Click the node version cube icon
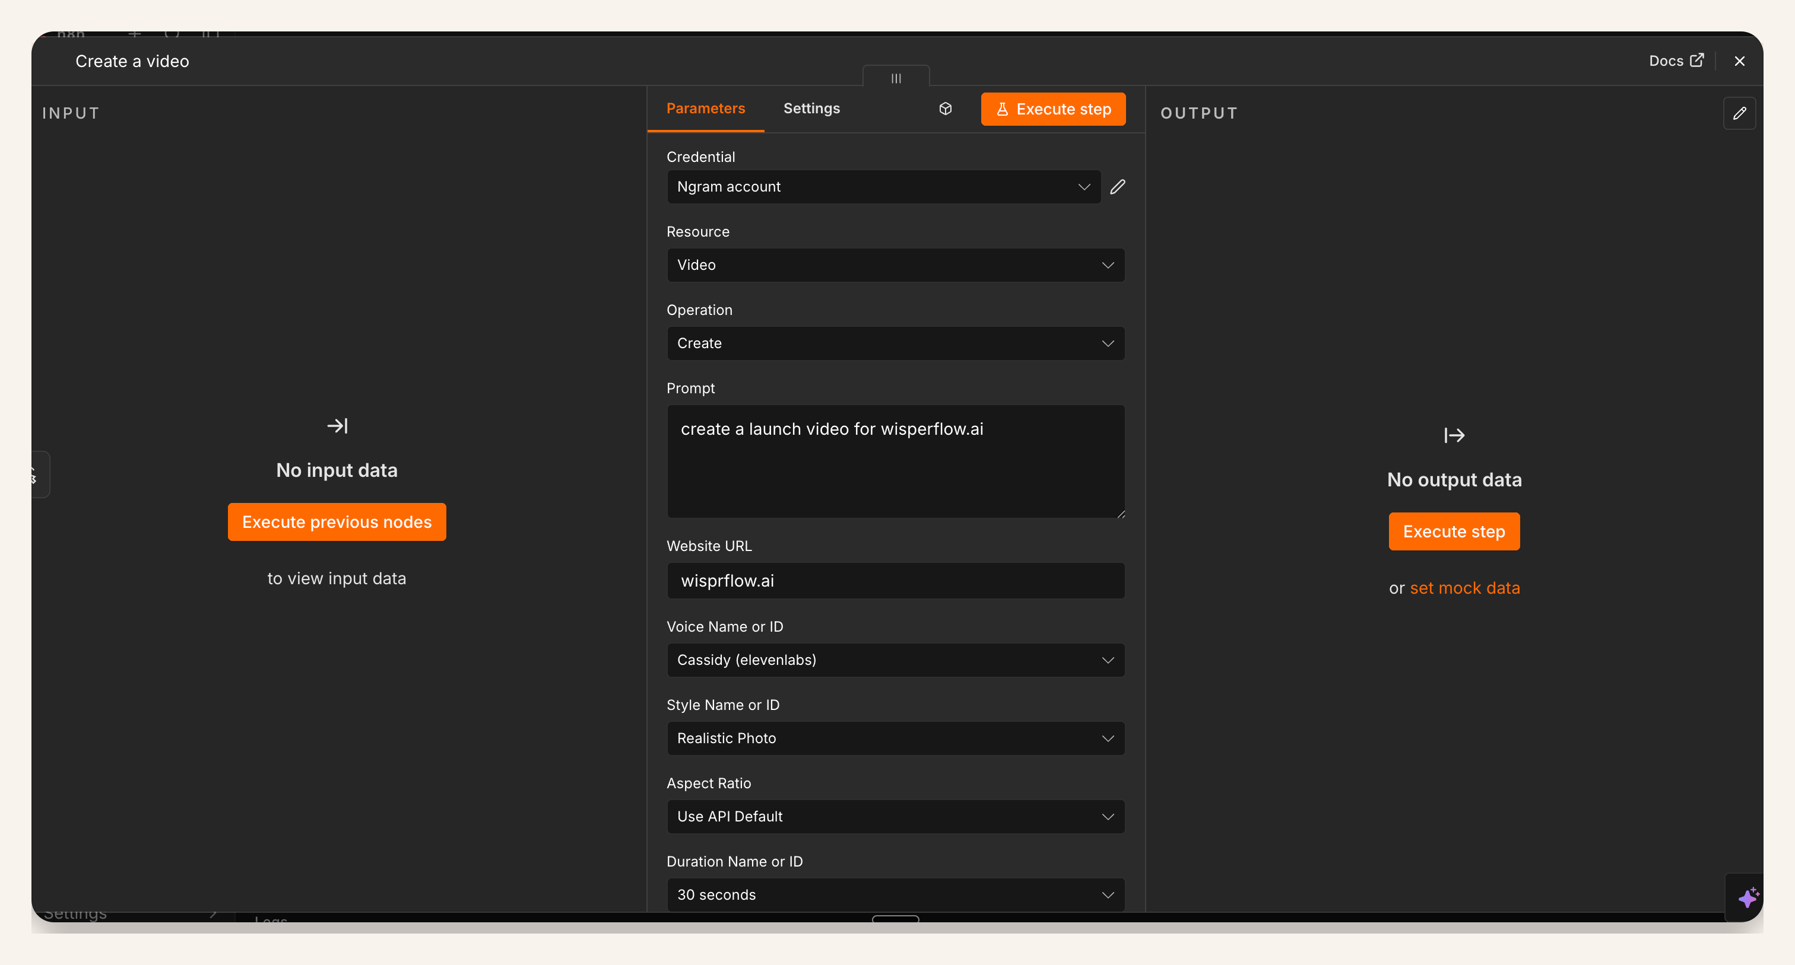 (945, 109)
